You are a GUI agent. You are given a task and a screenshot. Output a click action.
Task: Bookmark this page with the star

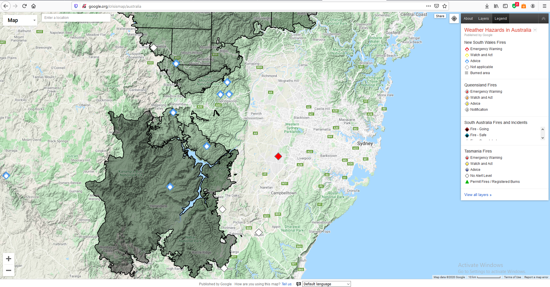pos(445,6)
